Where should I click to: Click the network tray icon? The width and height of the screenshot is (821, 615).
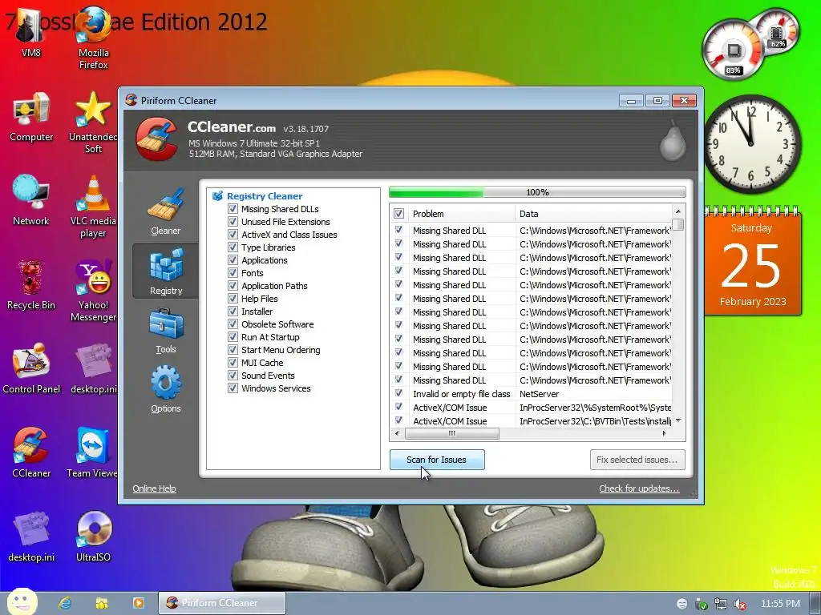(721, 604)
